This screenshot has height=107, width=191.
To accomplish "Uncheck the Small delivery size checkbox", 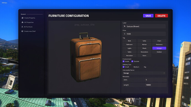I will [x=123, y=67].
